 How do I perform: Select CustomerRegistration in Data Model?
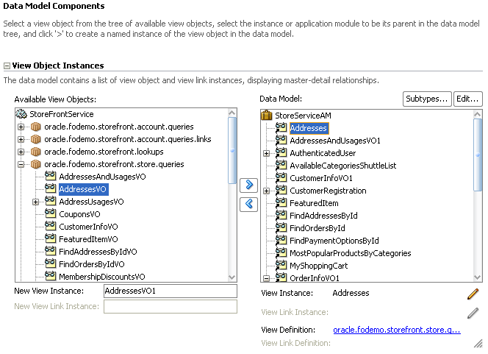pyautogui.click(x=328, y=191)
